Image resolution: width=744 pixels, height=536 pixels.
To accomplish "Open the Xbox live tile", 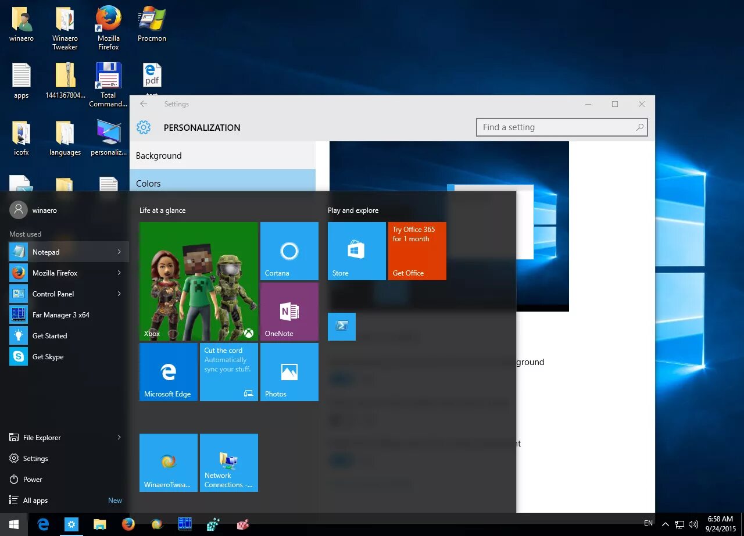I will tap(199, 281).
